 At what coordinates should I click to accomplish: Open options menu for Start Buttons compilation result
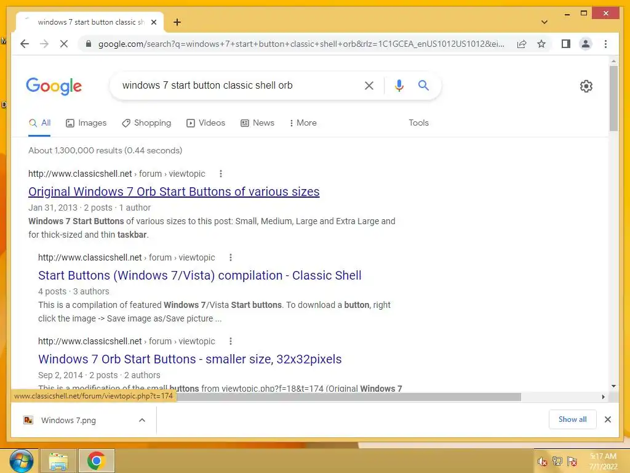click(231, 257)
